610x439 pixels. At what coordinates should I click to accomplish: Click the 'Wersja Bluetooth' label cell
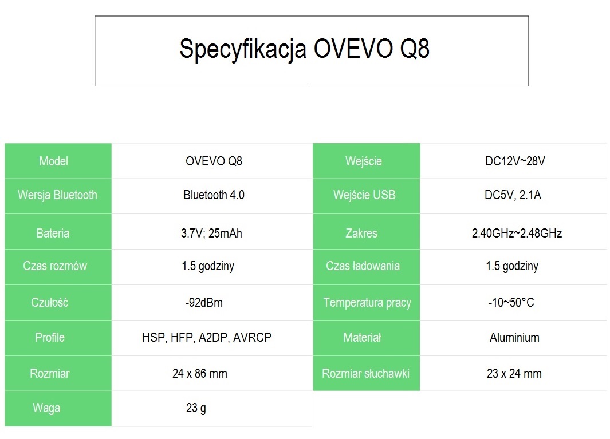(58, 195)
